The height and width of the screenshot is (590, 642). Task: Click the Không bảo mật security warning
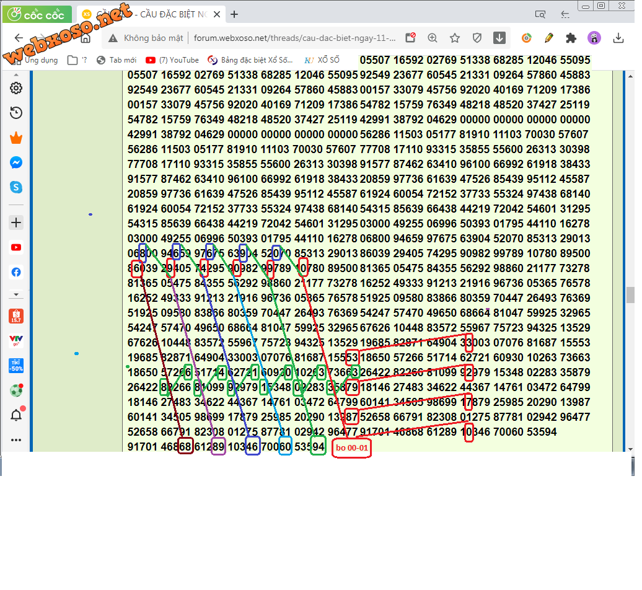pyautogui.click(x=146, y=38)
